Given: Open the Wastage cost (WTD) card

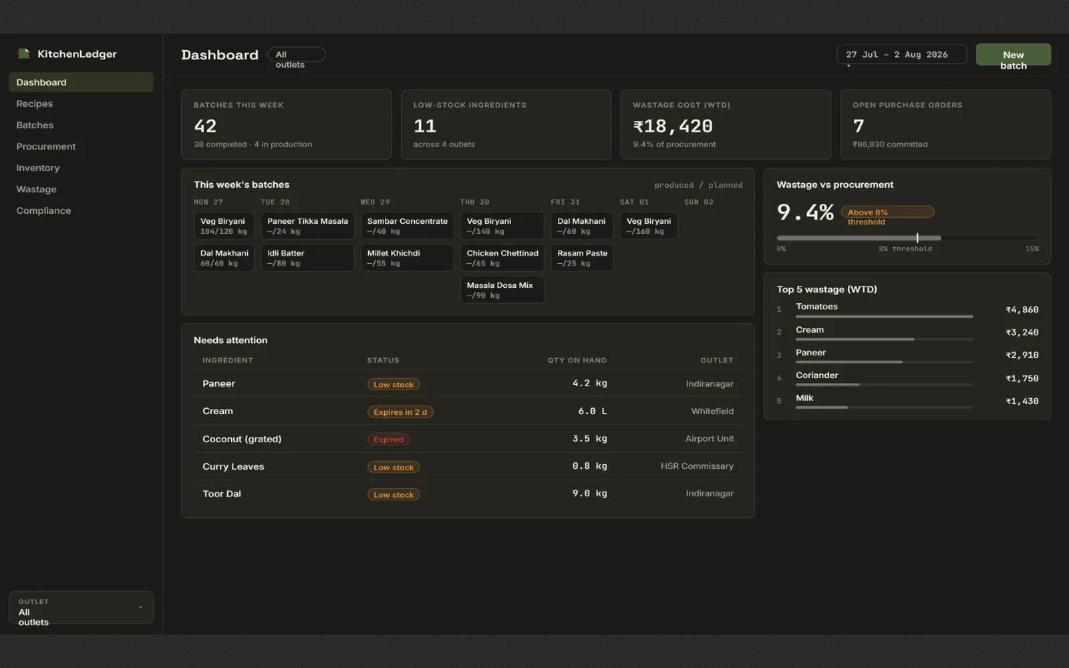Looking at the screenshot, I should [x=726, y=124].
